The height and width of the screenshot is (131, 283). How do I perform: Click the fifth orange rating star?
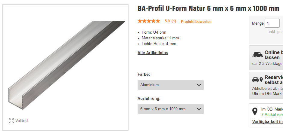point(157,21)
